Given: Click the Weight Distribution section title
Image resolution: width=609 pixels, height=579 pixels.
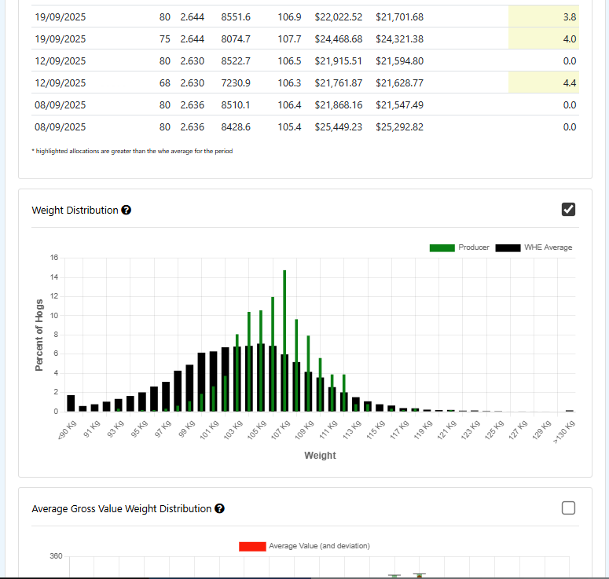Looking at the screenshot, I should pyautogui.click(x=75, y=211).
